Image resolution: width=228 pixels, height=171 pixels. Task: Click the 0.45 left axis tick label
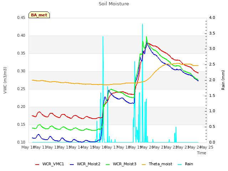(x=21, y=17)
